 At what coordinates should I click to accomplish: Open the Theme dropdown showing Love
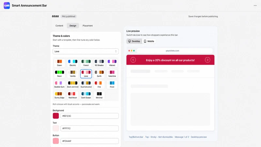point(85,51)
